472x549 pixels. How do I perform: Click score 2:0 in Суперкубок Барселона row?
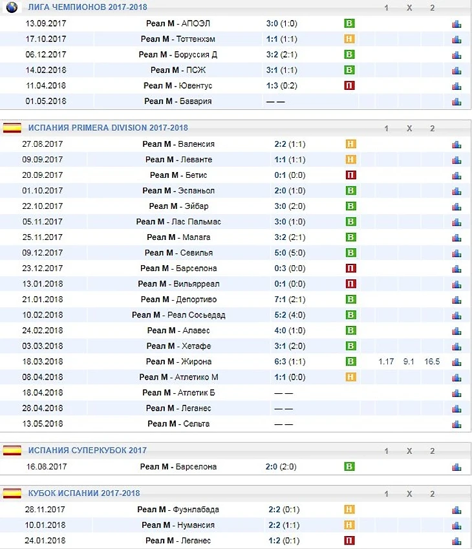point(272,466)
